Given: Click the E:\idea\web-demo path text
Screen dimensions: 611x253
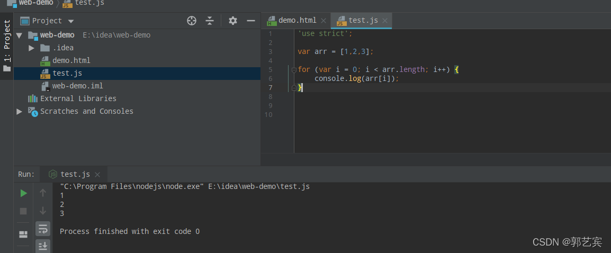Looking at the screenshot, I should (116, 35).
